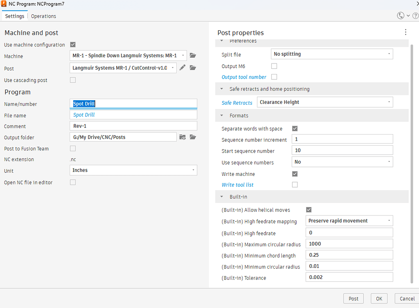Select the Settings tab
Screen dimensions: 419x308
(15, 16)
